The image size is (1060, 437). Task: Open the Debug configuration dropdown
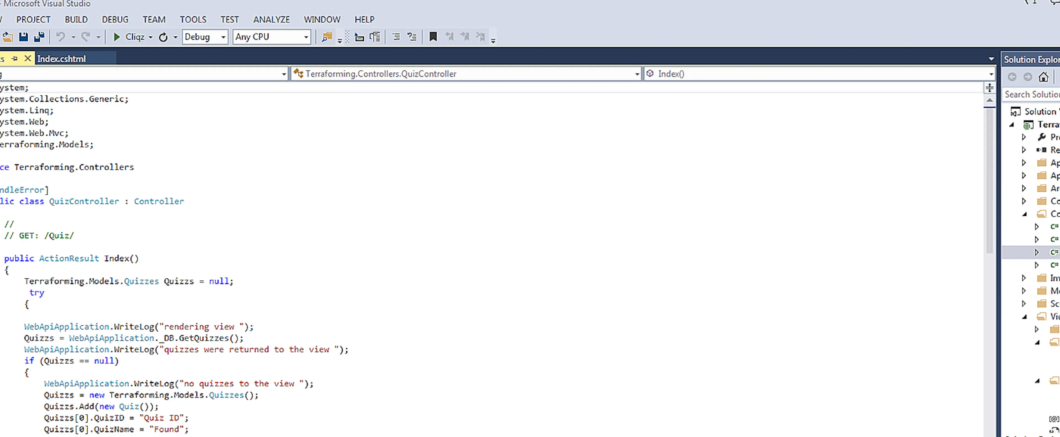(x=205, y=37)
